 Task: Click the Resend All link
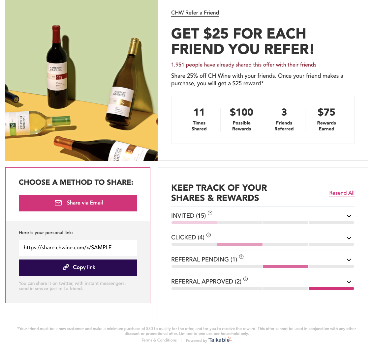point(342,193)
